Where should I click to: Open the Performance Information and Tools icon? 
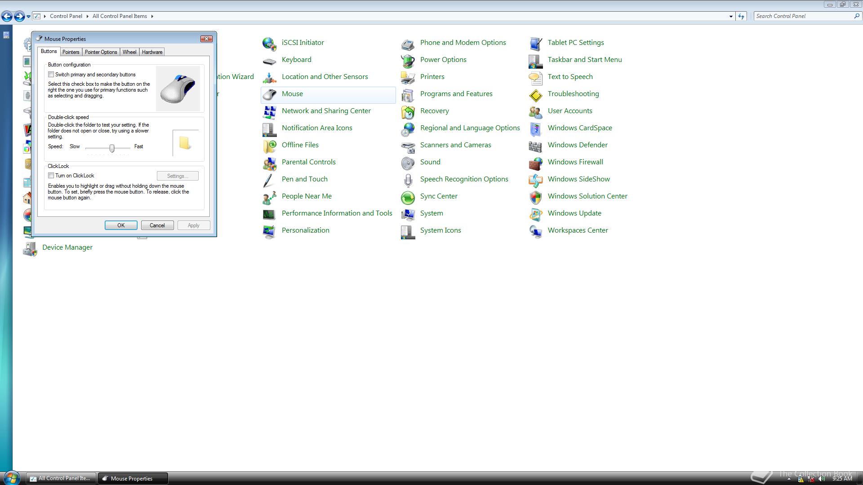point(269,214)
